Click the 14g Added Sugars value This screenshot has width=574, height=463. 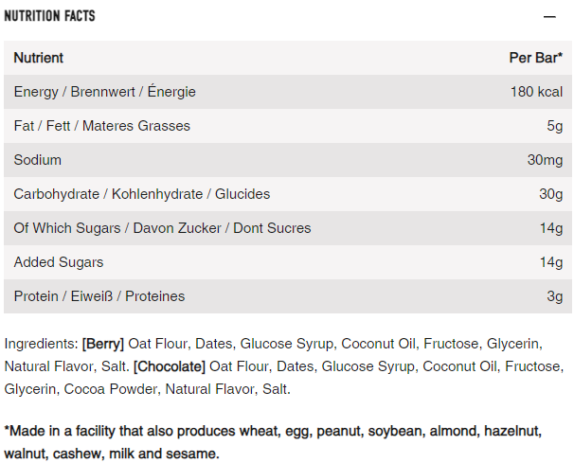tap(551, 262)
